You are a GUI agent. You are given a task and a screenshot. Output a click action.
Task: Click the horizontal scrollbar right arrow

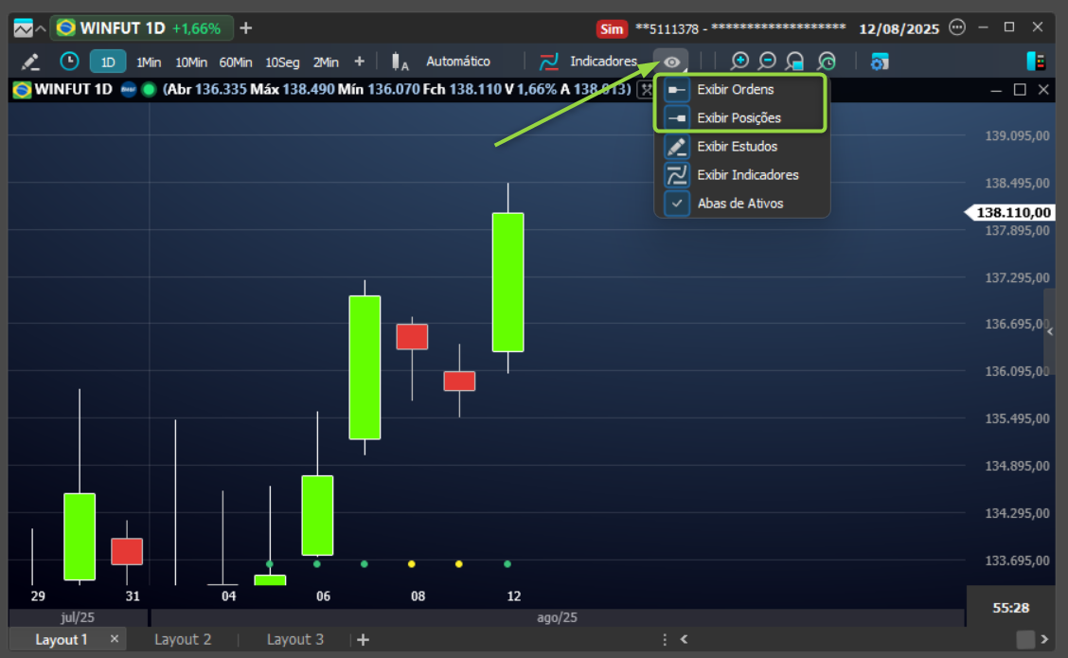click(1043, 640)
